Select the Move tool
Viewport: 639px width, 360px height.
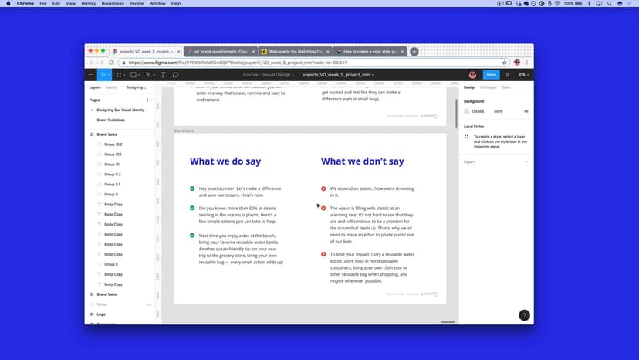[x=104, y=75]
